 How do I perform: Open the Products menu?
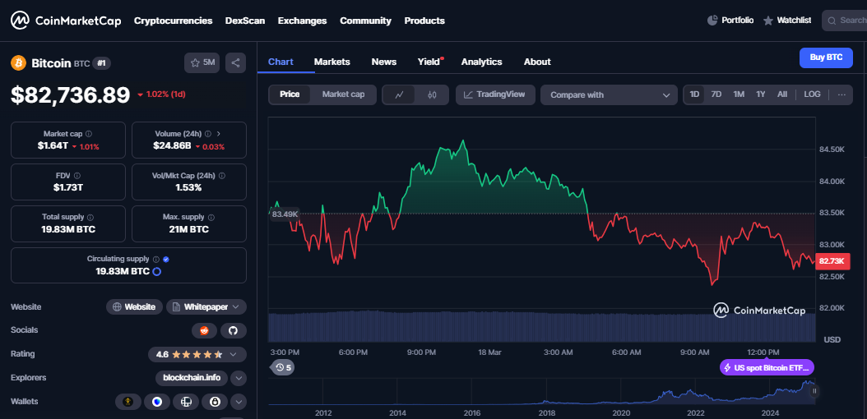424,21
